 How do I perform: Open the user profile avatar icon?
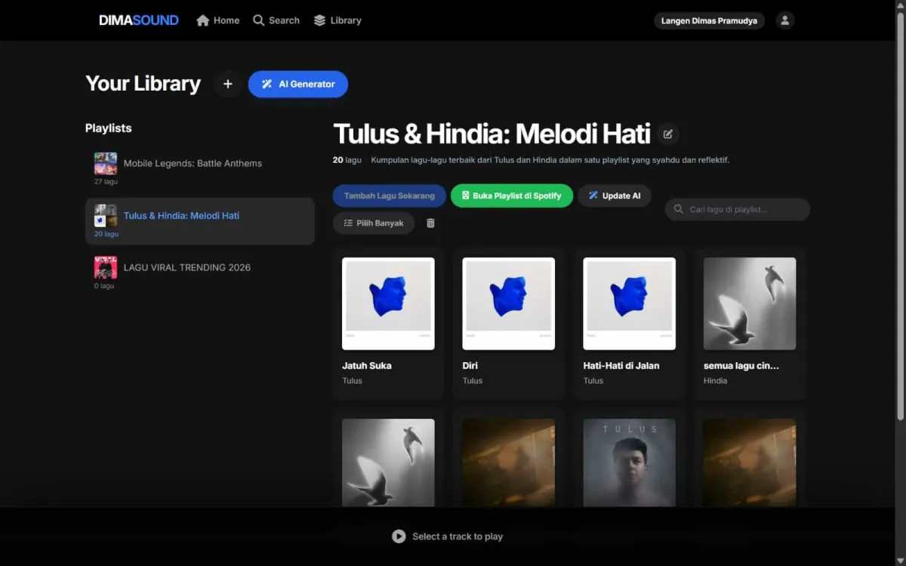point(785,20)
